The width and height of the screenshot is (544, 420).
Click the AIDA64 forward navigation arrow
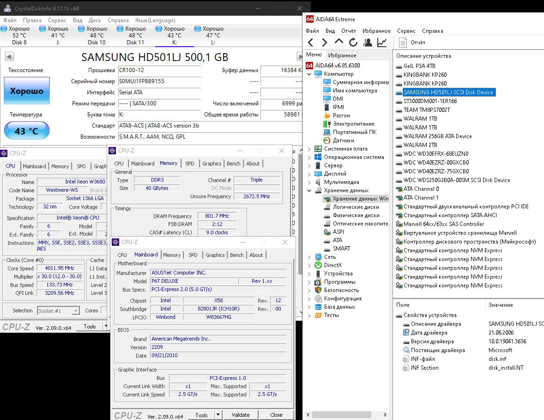coord(325,43)
